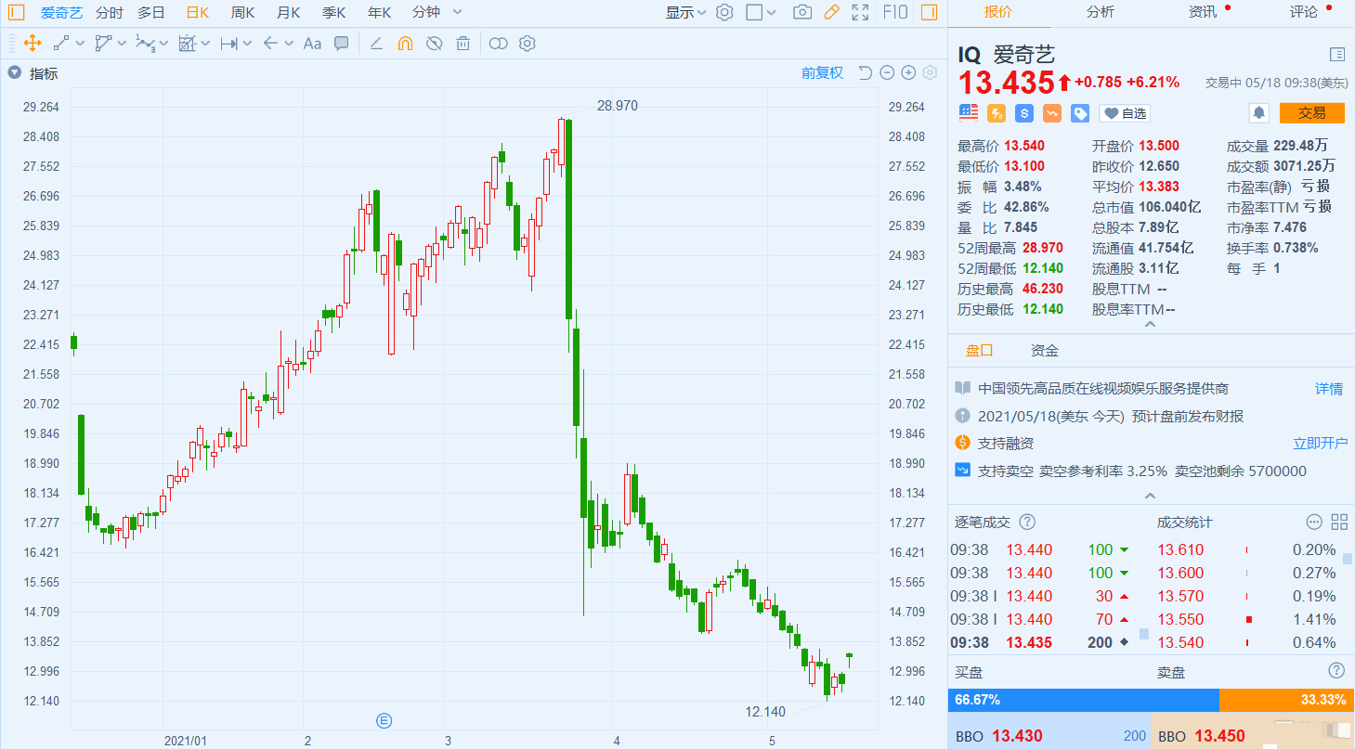Image resolution: width=1355 pixels, height=749 pixels.
Task: Open help icon next to 逐笔成交
Action: pos(1027,523)
